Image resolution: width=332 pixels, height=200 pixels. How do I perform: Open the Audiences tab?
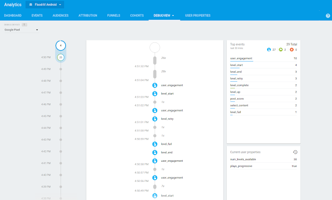pos(61,16)
